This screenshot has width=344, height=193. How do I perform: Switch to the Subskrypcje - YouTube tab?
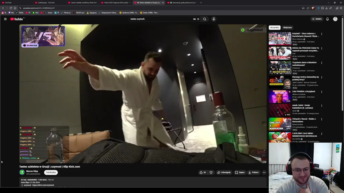(49, 3)
